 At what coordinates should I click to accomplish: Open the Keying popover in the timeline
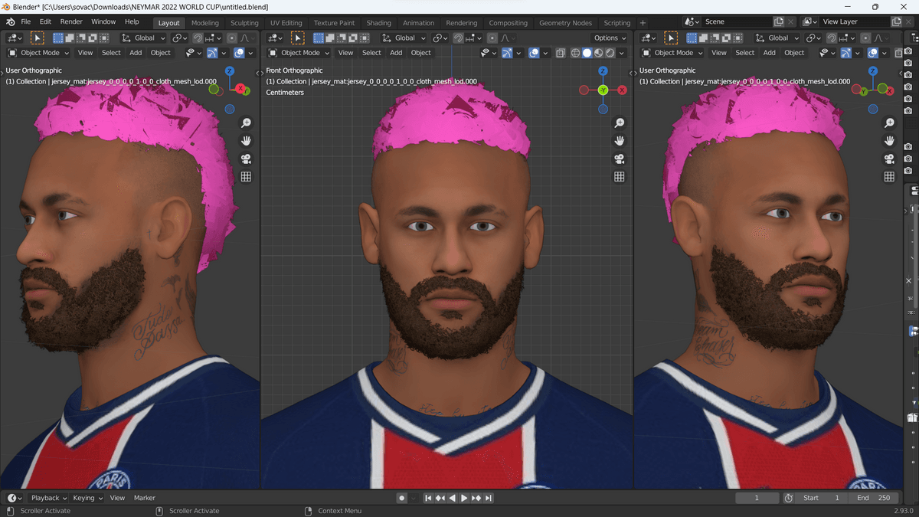(87, 498)
